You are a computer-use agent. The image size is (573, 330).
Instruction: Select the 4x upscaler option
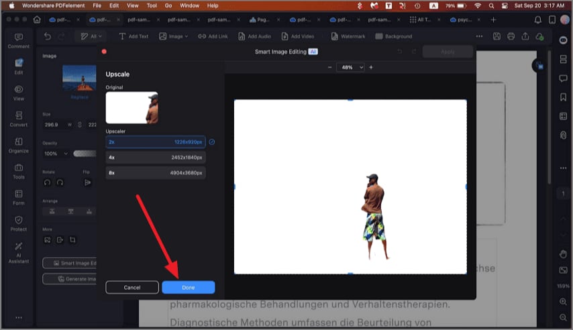click(155, 157)
